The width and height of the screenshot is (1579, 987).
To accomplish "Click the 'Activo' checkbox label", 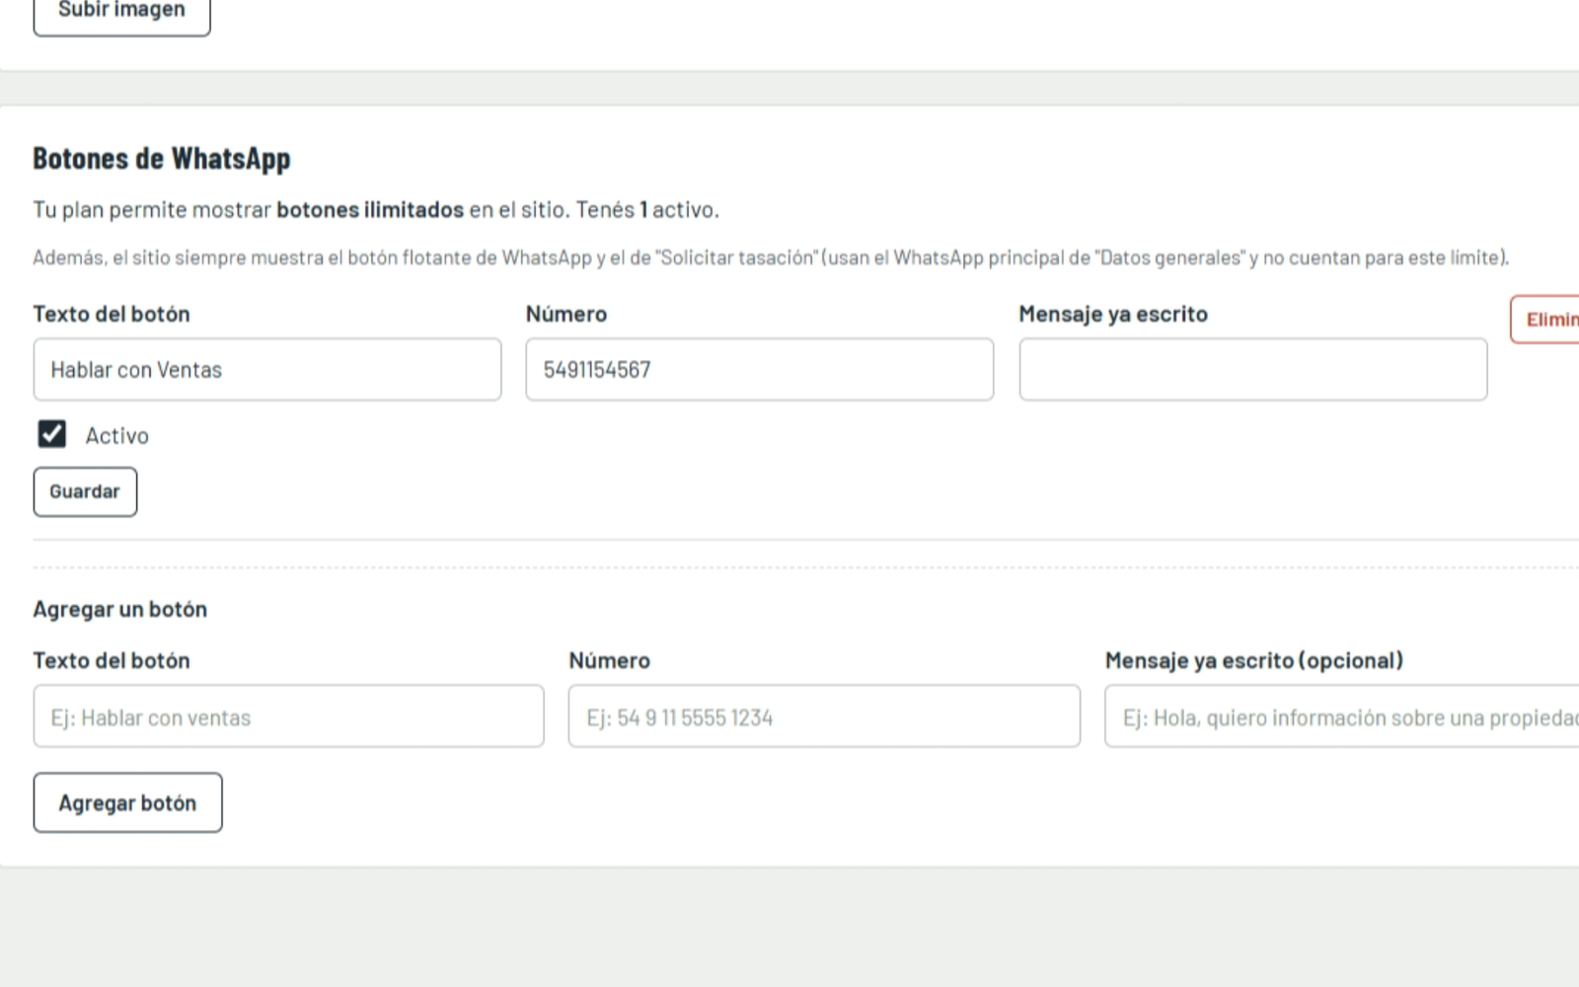I will tap(116, 435).
